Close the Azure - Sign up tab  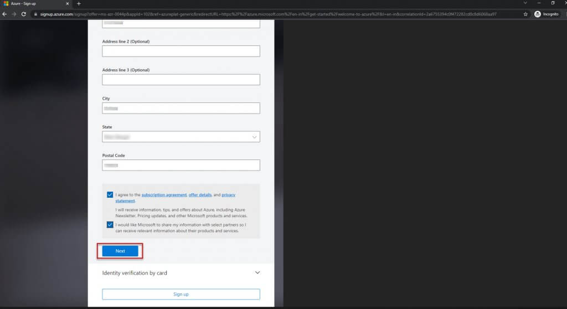click(67, 4)
